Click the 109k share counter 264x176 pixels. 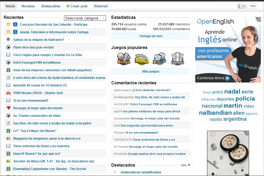252,6
